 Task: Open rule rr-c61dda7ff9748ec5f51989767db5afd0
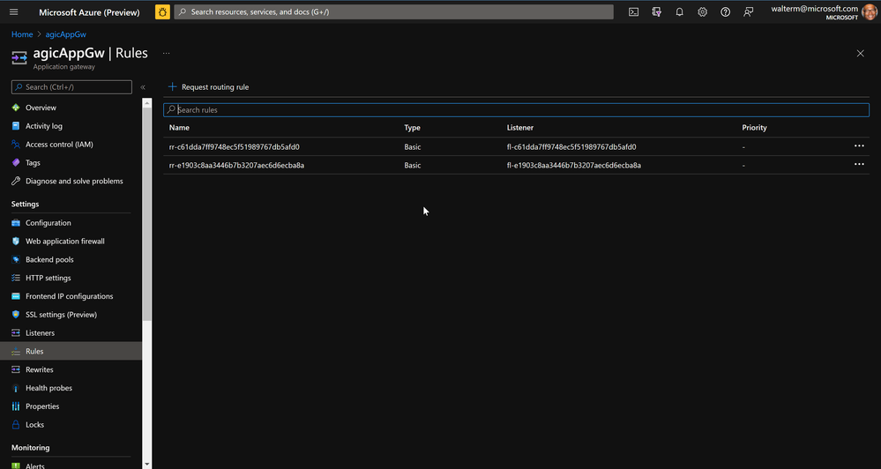point(235,146)
